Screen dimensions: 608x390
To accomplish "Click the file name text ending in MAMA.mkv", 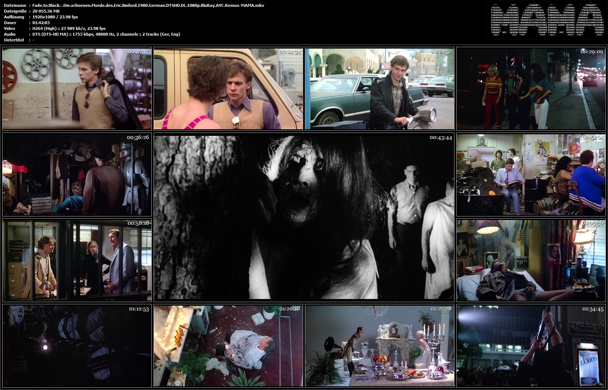I will point(148,5).
